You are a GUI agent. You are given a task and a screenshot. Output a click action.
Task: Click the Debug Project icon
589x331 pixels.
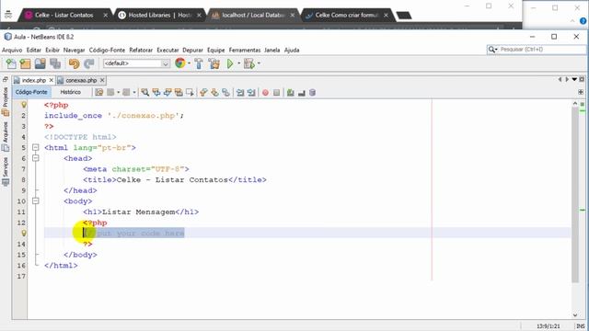[x=248, y=63]
